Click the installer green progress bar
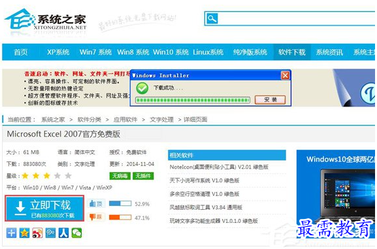Image resolution: width=377 pixels, height=249 pixels. (x=193, y=100)
